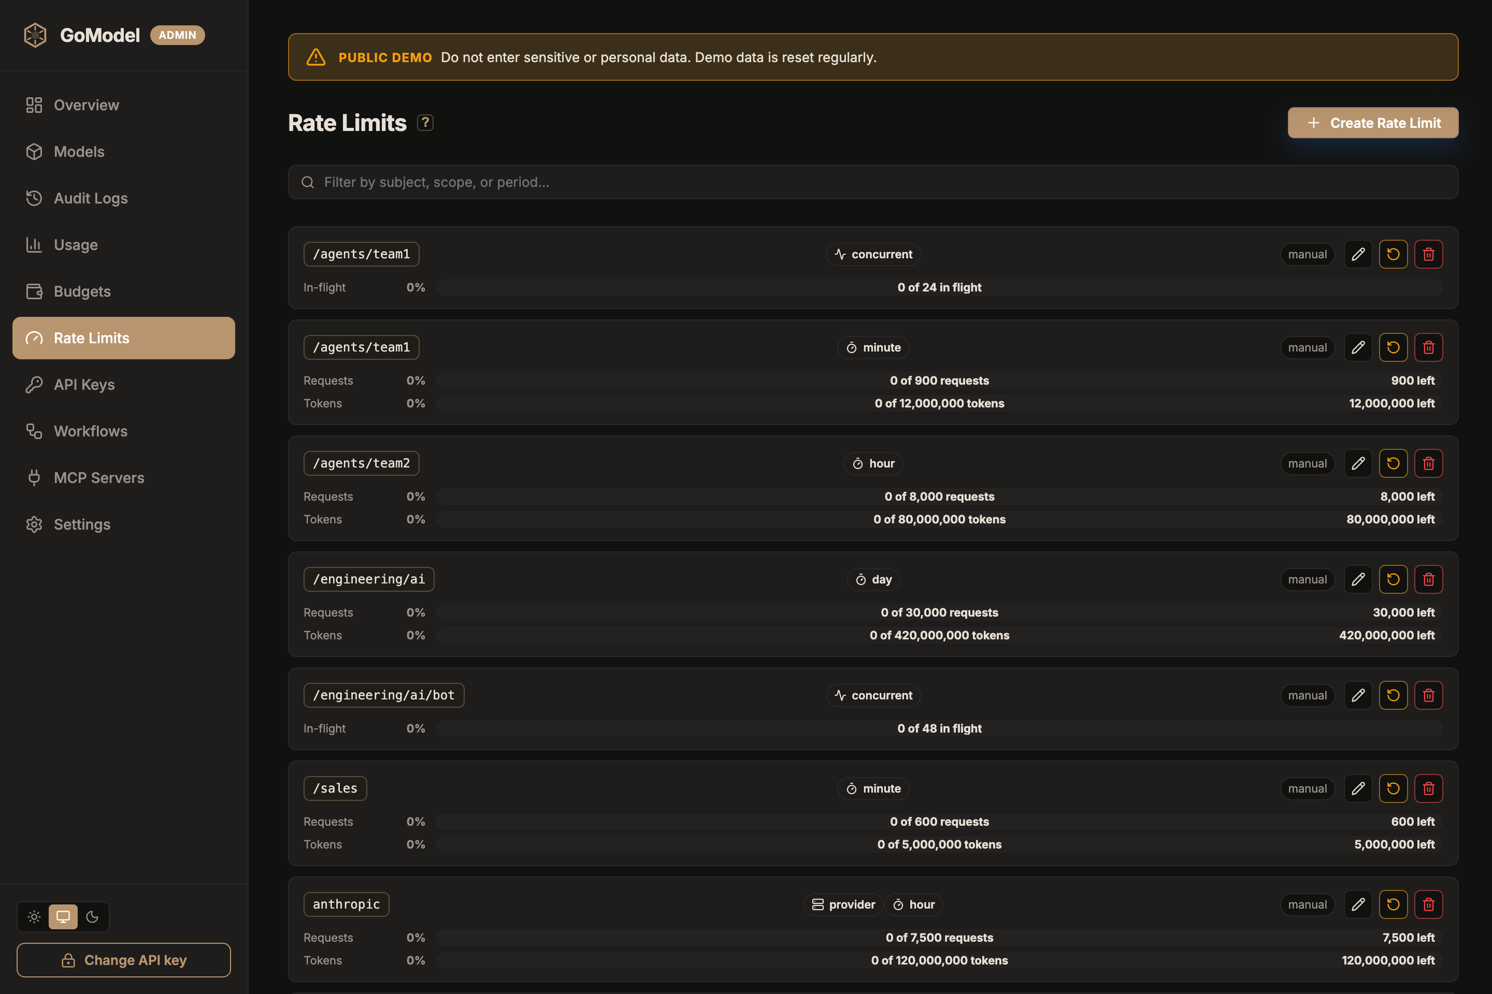Open the Rate Limits help icon
Image resolution: width=1492 pixels, height=994 pixels.
point(425,122)
